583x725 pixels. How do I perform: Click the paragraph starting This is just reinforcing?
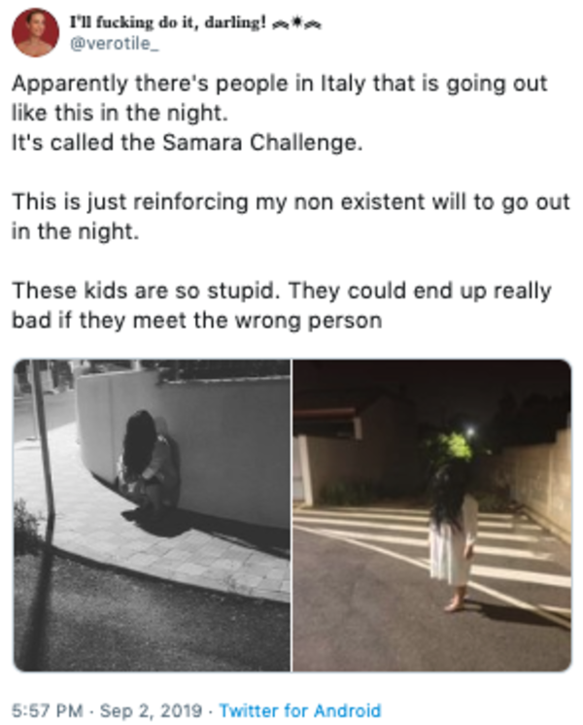click(291, 217)
